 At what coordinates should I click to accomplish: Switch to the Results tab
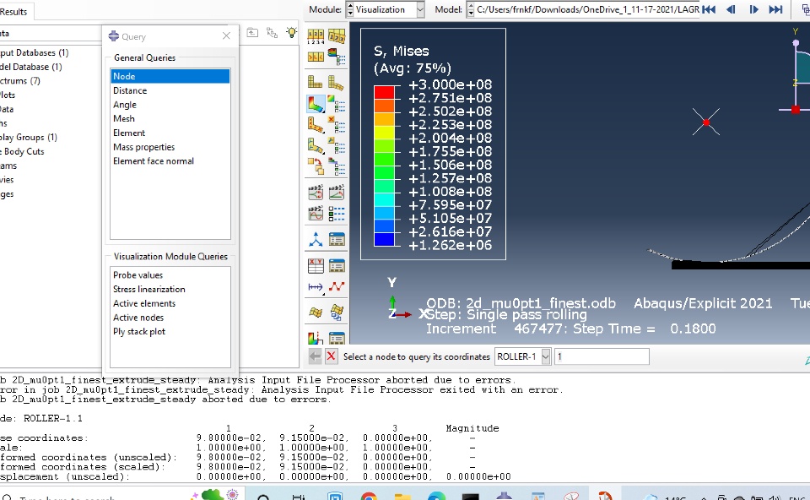click(14, 11)
